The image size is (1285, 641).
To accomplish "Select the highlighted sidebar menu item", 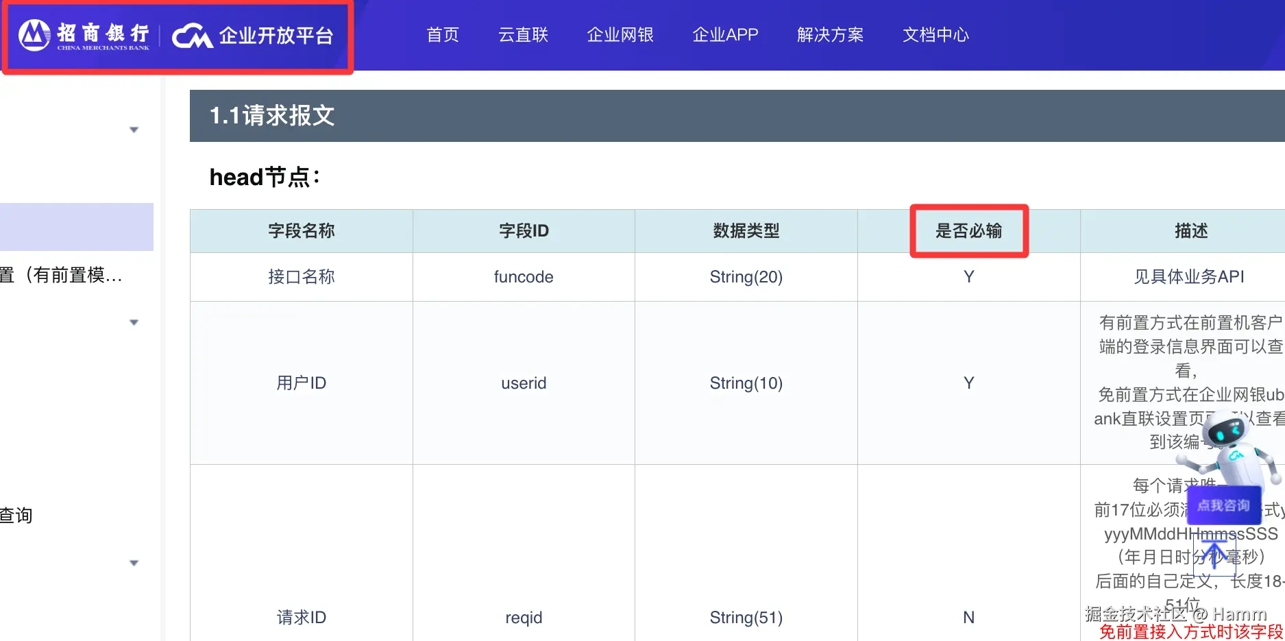I will coord(76,227).
